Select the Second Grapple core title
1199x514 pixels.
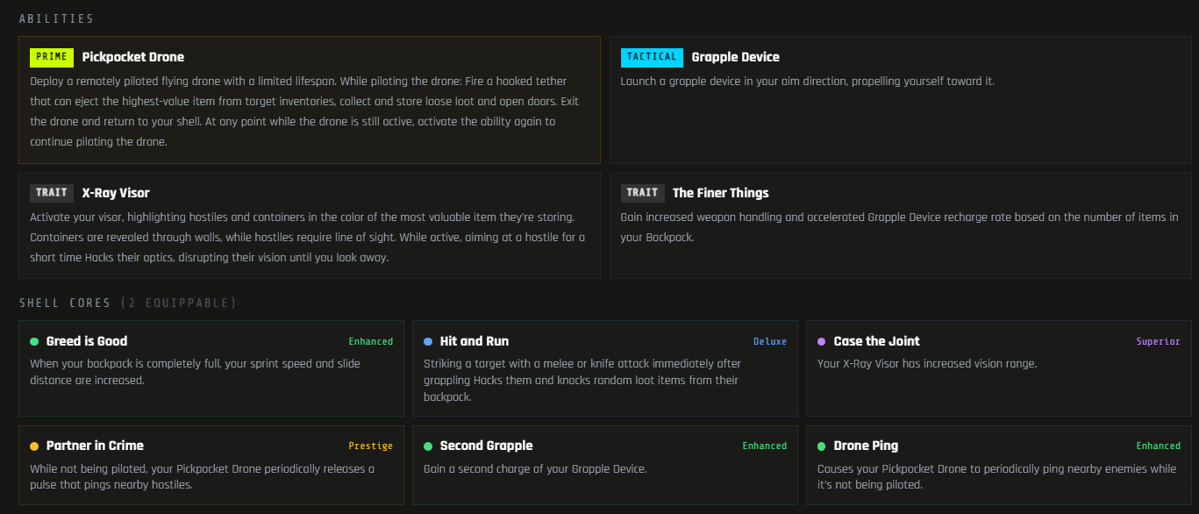coord(487,446)
